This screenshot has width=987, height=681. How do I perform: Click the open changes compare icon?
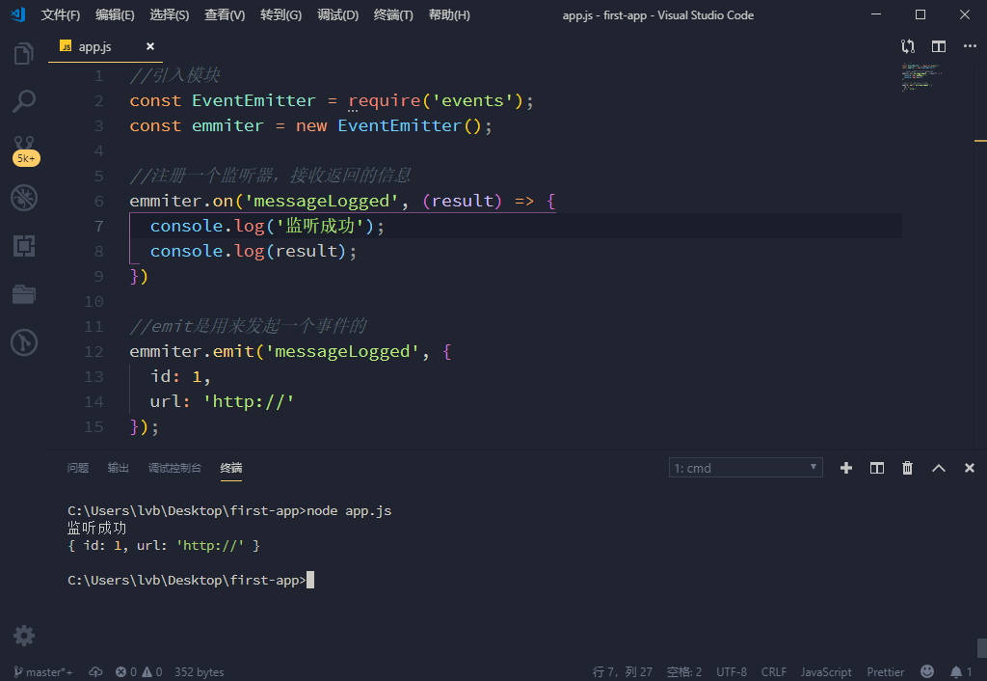908,46
